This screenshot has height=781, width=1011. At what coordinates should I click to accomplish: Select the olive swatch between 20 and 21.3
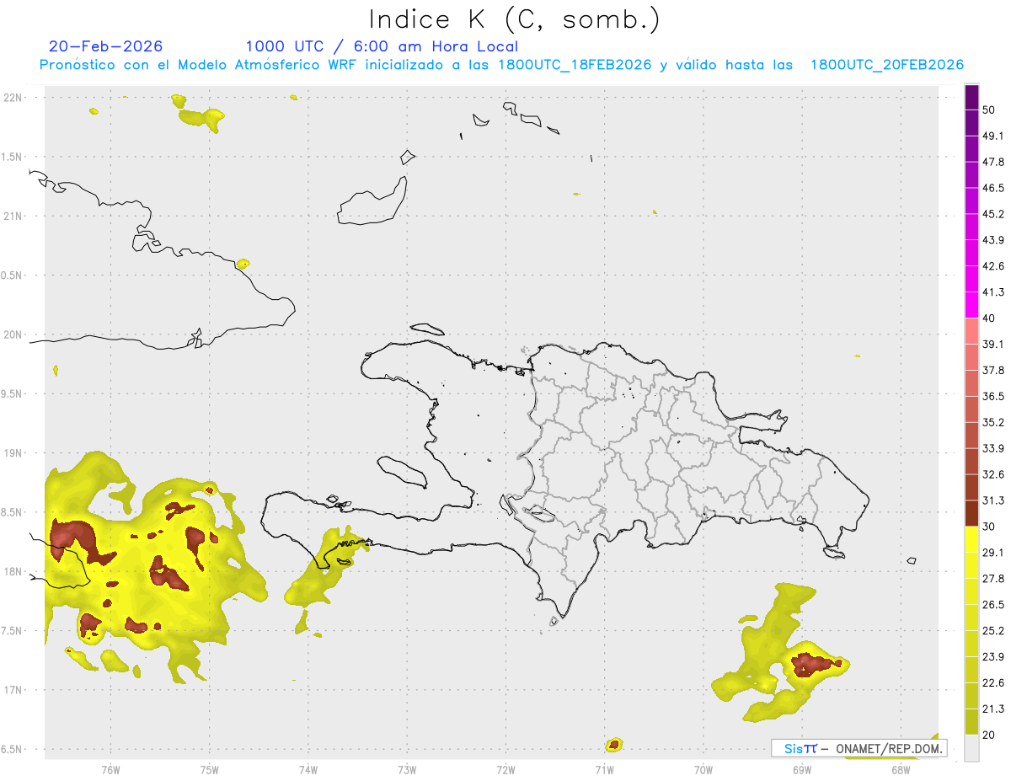point(972,721)
